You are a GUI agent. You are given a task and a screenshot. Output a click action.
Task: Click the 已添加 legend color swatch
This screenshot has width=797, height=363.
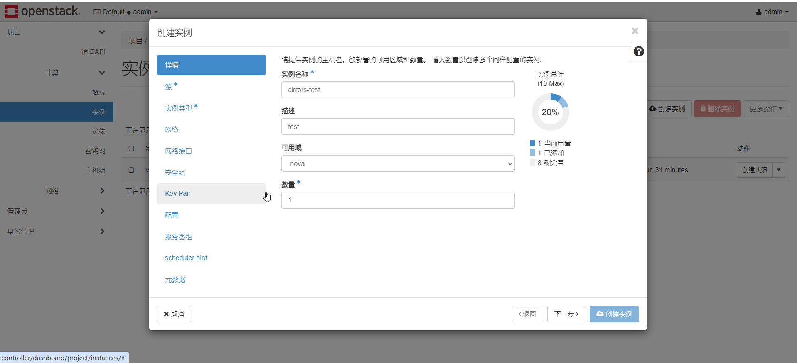(533, 153)
